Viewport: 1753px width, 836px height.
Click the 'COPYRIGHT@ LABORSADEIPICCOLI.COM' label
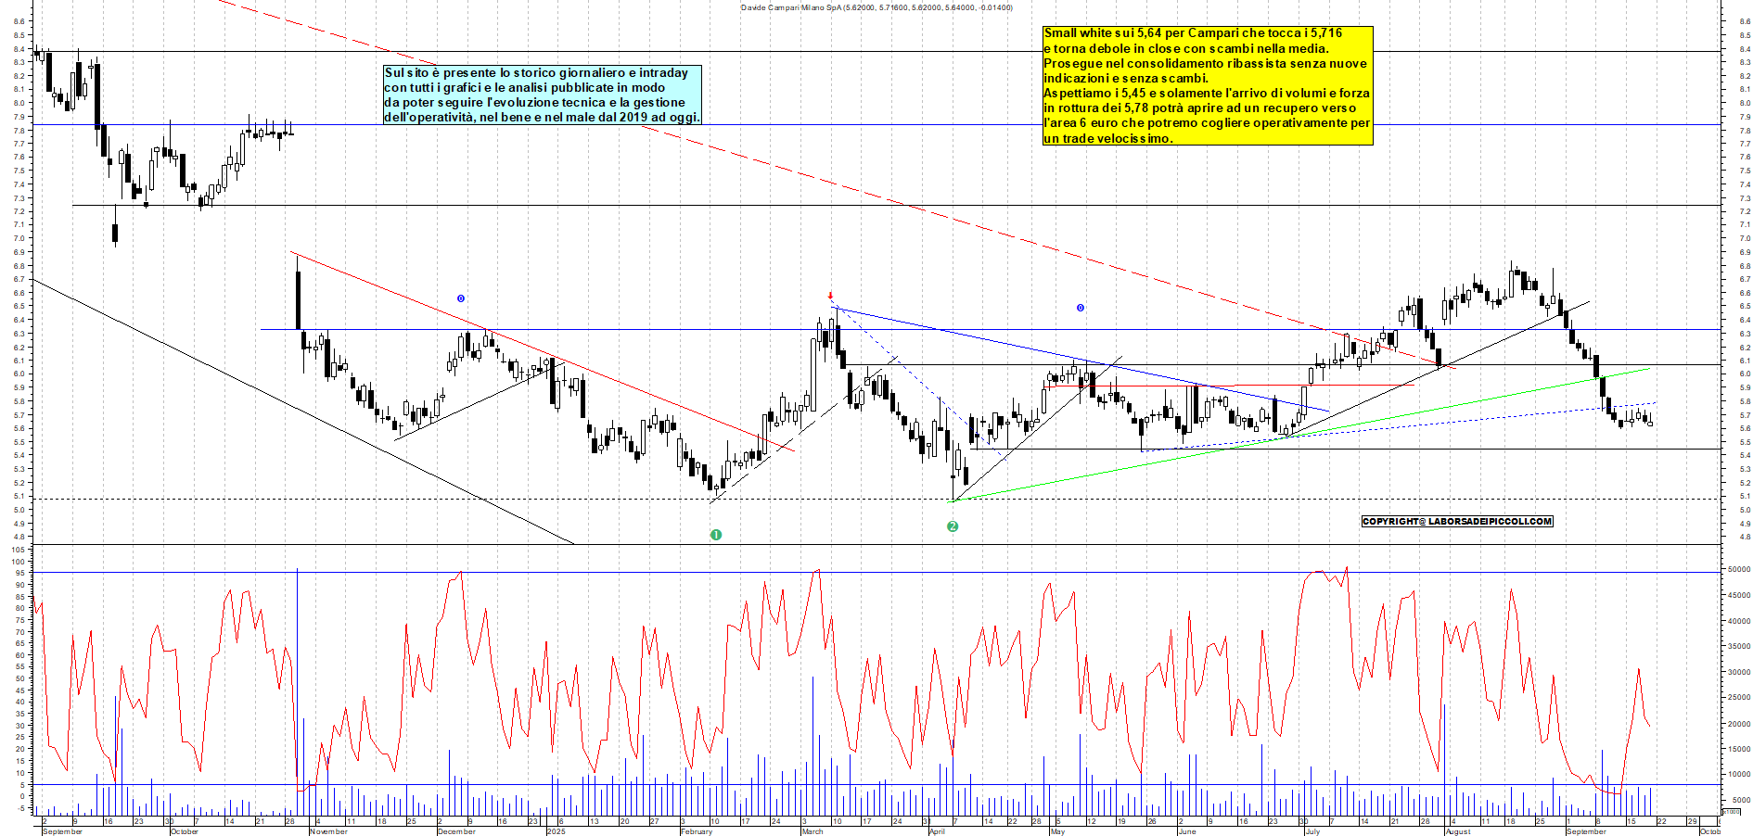(1457, 521)
